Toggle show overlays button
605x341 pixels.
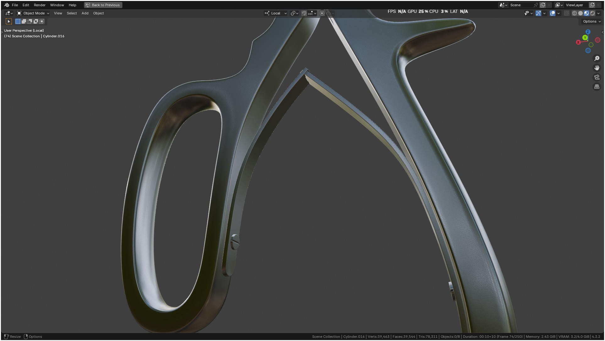[553, 13]
